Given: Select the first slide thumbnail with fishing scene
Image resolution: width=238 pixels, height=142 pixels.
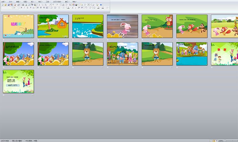Looking at the screenshot, I should [18, 26].
